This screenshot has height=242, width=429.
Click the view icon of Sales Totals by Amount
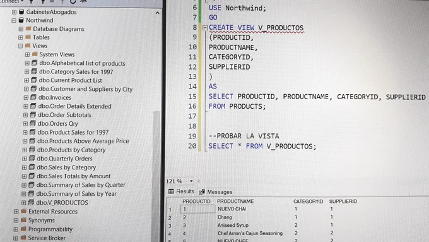pos(32,176)
